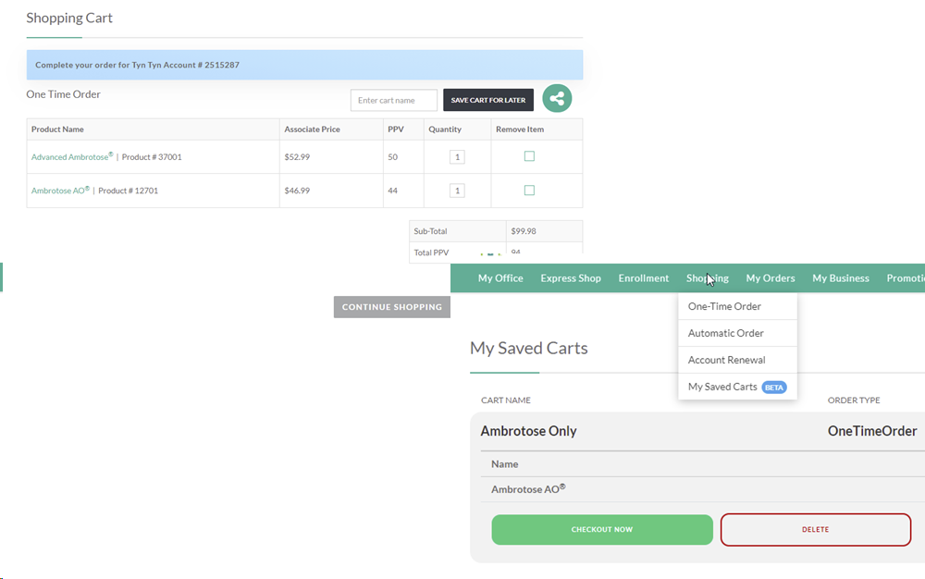Click the My Saved Carts heading
The image size is (925, 579).
point(528,348)
